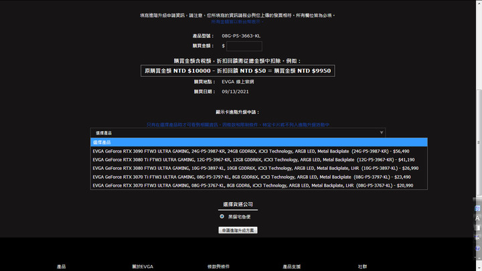Click the blue refresh icon on the right edge

(x=477, y=208)
